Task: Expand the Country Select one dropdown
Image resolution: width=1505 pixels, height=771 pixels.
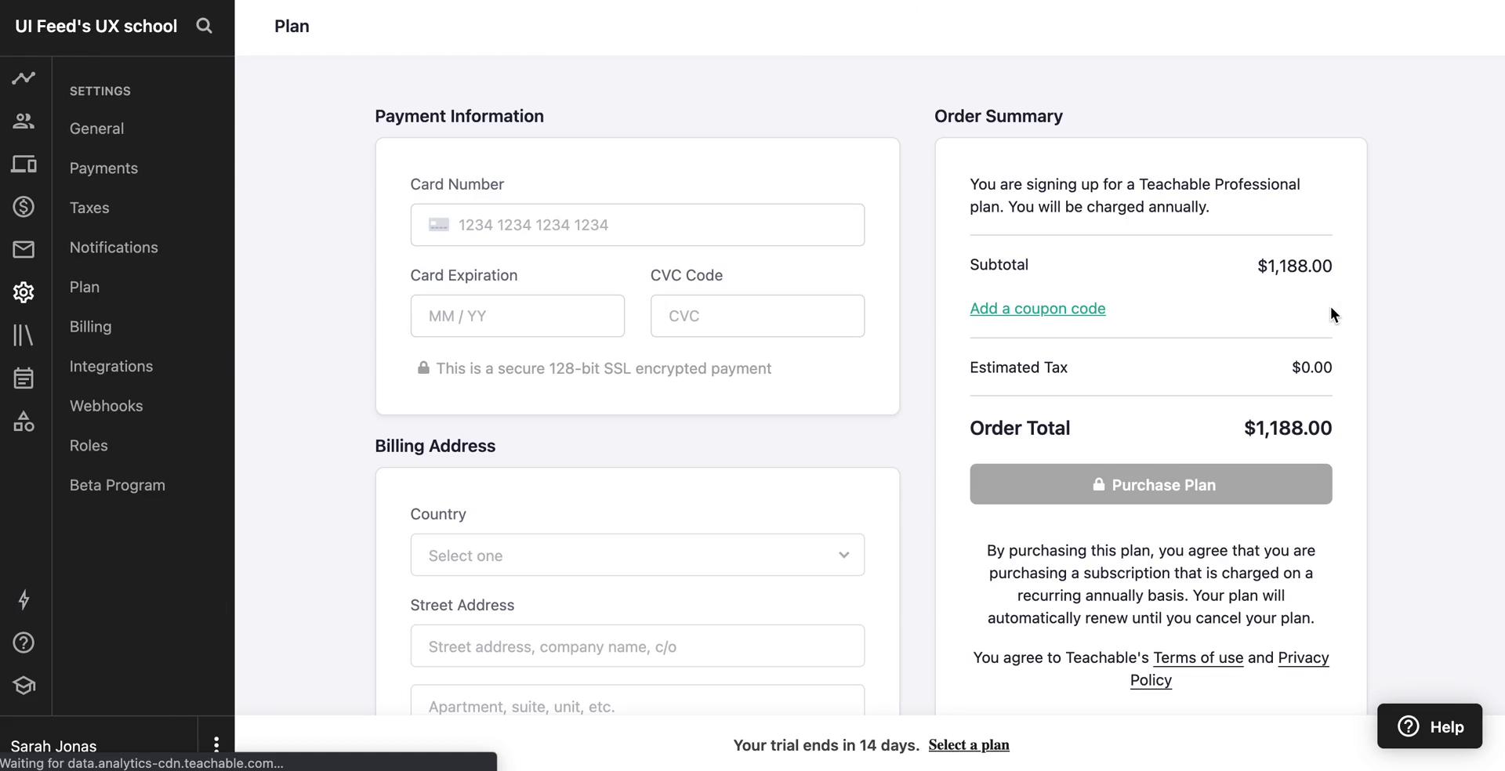Action: click(637, 555)
